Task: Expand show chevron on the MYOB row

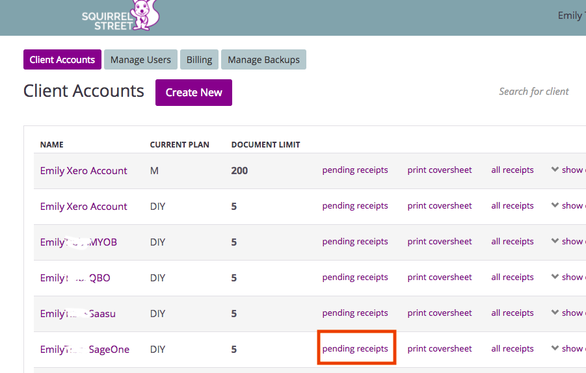Action: pos(555,241)
